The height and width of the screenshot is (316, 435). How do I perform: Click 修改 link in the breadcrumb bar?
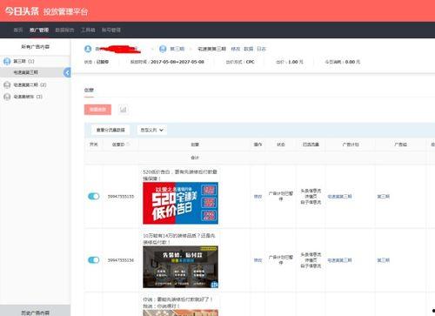pos(236,49)
